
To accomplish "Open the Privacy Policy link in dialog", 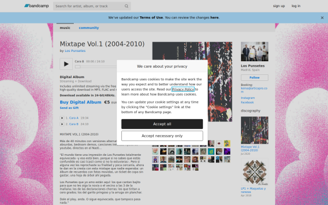I will [x=183, y=89].
